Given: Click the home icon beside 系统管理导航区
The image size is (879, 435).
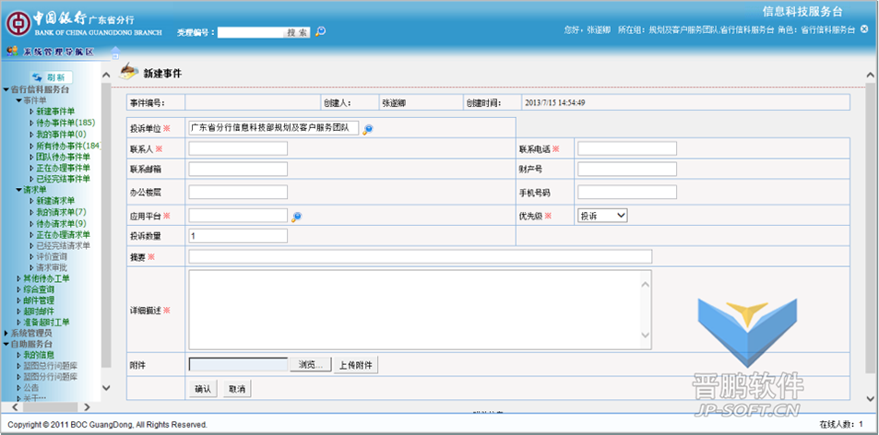Looking at the screenshot, I should [115, 53].
